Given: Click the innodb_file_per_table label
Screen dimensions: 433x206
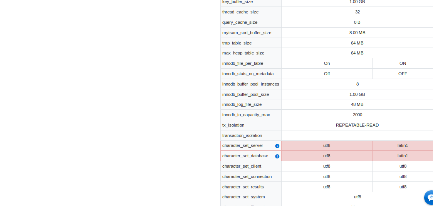Looking at the screenshot, I should [x=243, y=64].
